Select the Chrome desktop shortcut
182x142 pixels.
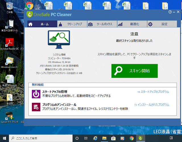click(x=29, y=6)
